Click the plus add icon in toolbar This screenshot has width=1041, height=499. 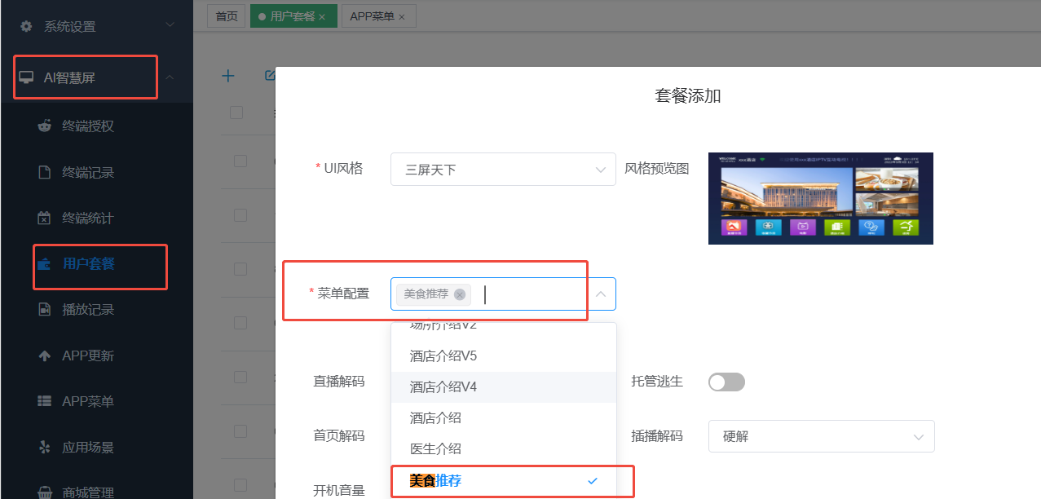point(228,76)
